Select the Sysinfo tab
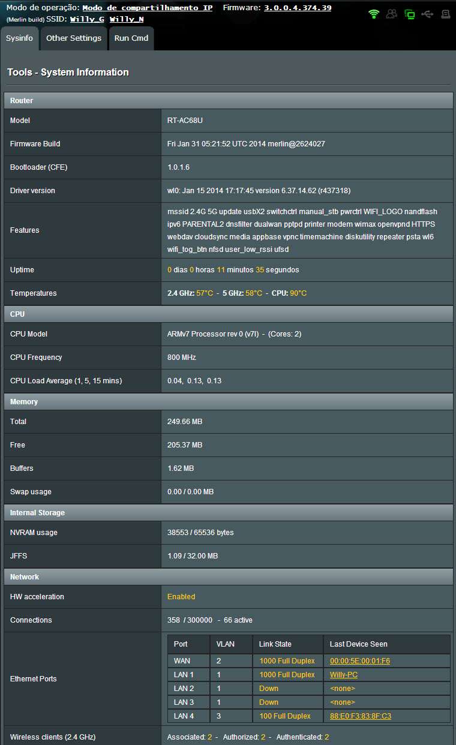This screenshot has width=456, height=745. [x=20, y=38]
